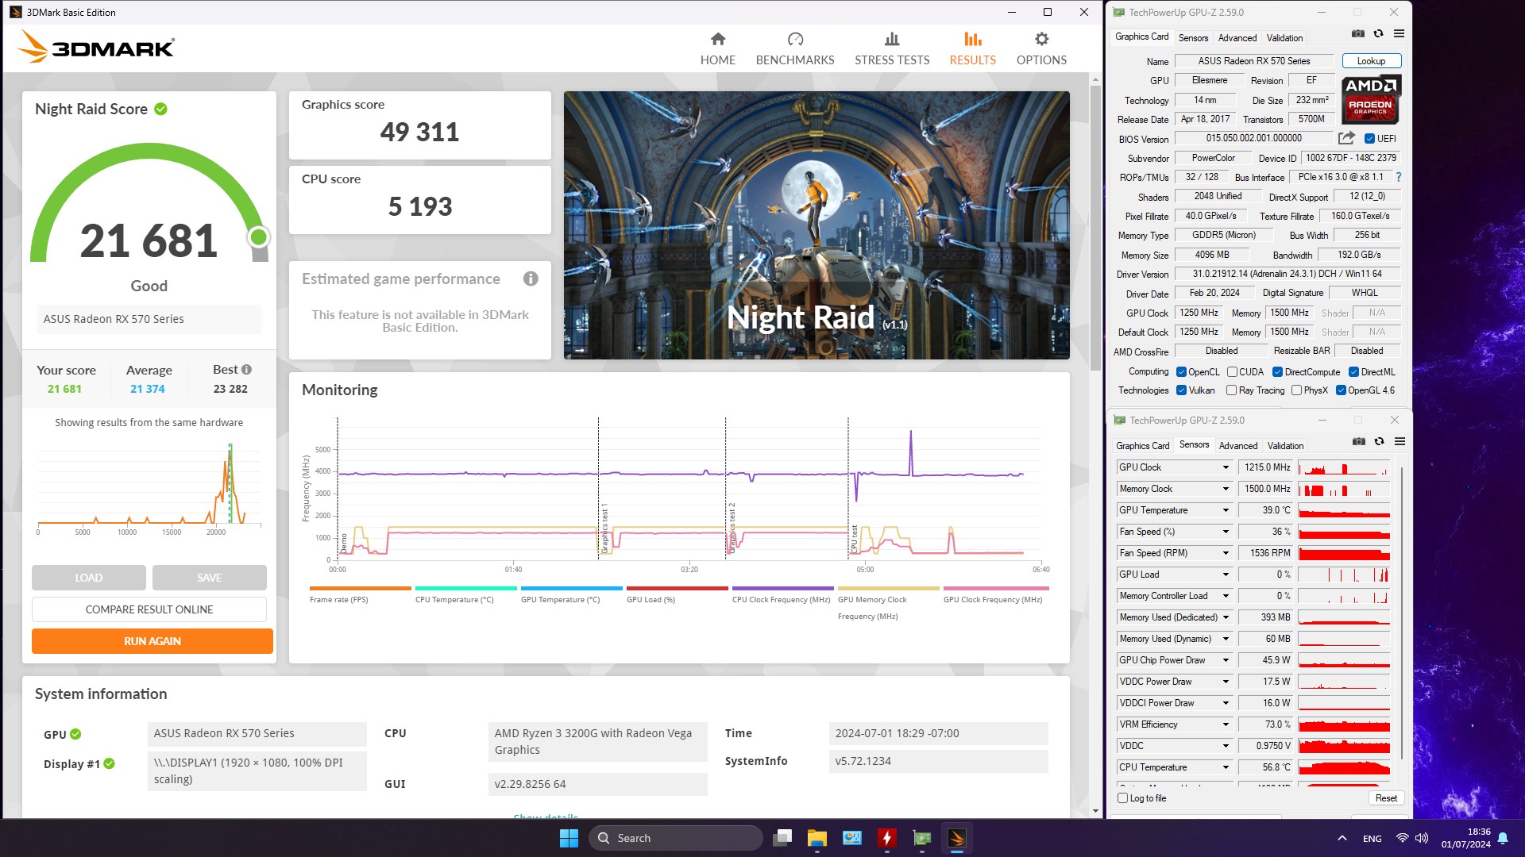Click the LOAD button

tap(89, 578)
